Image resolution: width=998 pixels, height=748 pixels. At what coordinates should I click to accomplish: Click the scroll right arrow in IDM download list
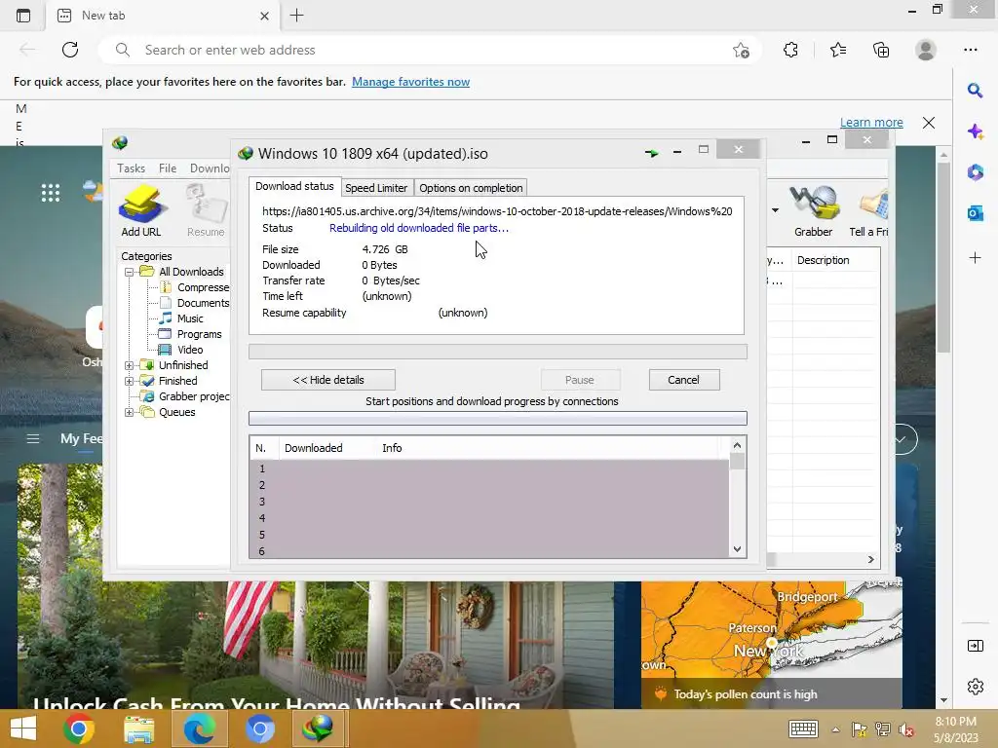(x=870, y=560)
